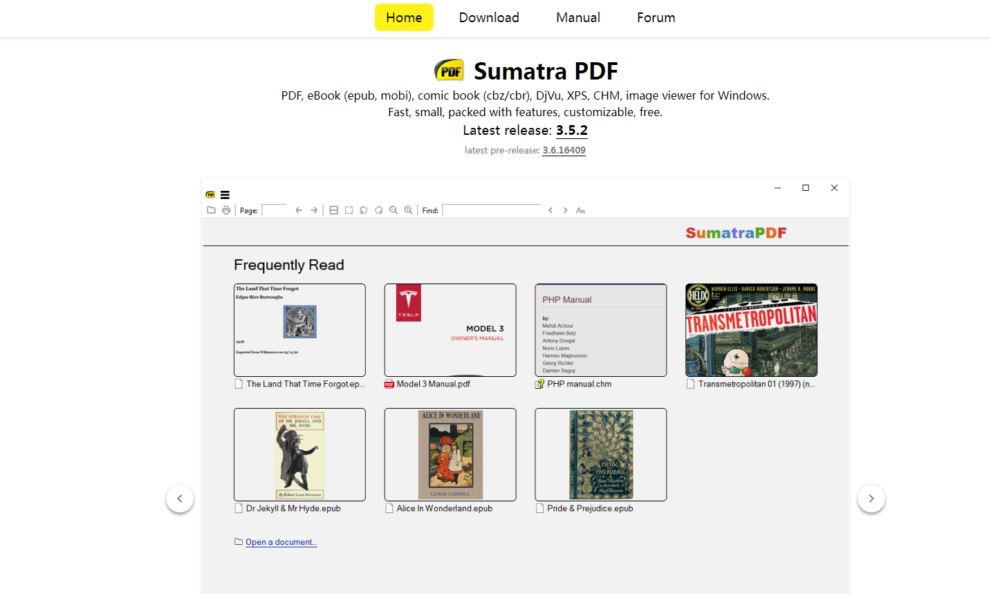Image resolution: width=989 pixels, height=594 pixels.
Task: Click 'Dr Jekyll & Mr Hyde.epub' filename
Action: 293,508
